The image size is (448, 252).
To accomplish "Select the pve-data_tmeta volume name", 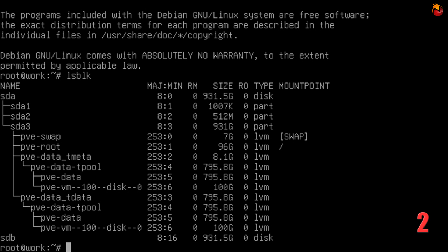I will 56,157.
